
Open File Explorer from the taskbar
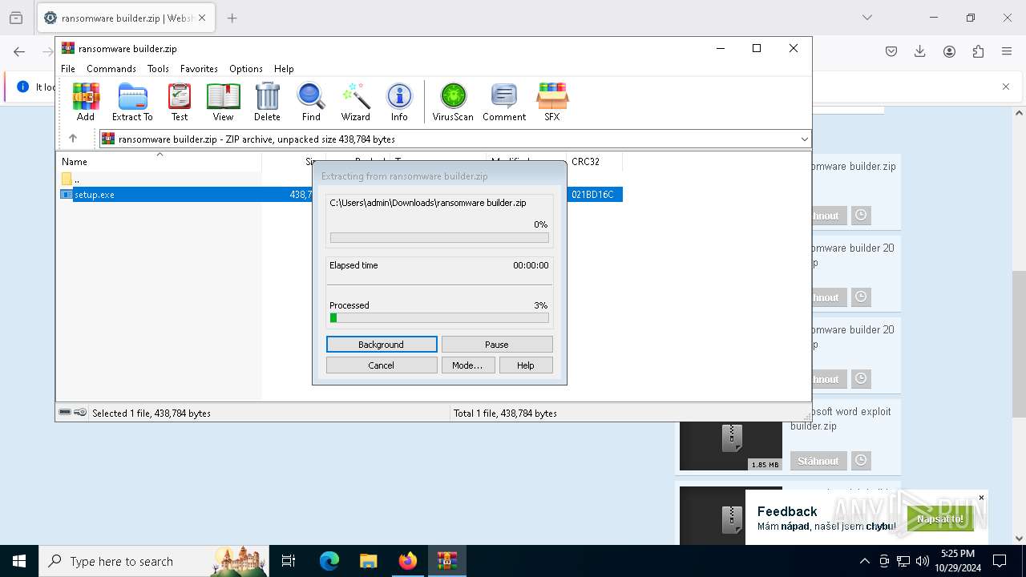coord(369,561)
